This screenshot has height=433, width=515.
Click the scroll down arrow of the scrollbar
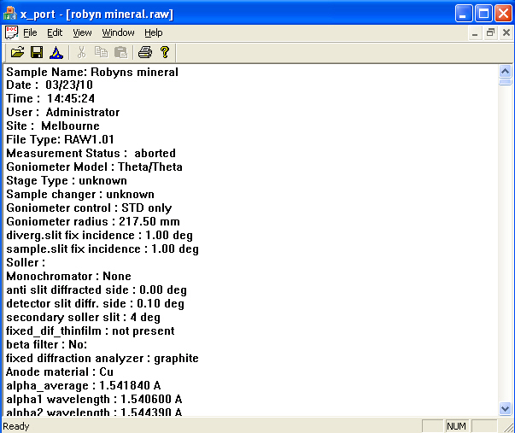505,409
